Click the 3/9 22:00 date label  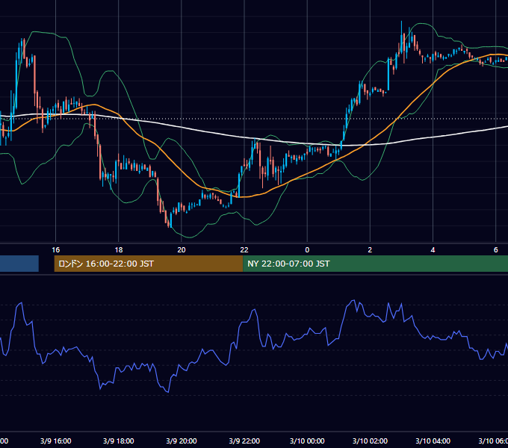point(244,441)
